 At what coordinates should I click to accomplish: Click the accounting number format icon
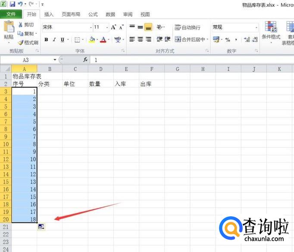click(x=216, y=40)
